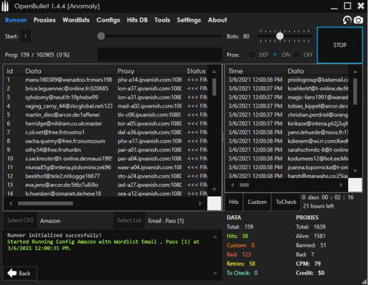Screen dimensions: 369x285
Task: Click the proxies Banned: 51 value
Action: tap(311, 245)
